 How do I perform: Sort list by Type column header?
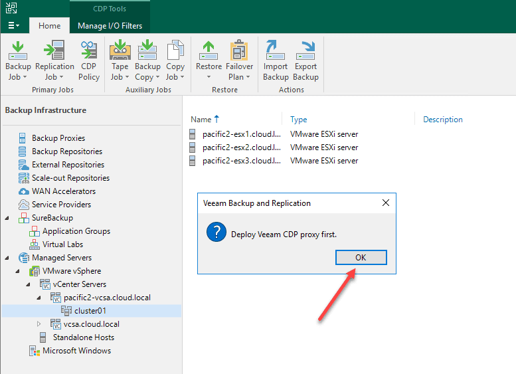coord(299,120)
